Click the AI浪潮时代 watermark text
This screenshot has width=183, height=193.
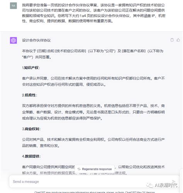(166, 185)
